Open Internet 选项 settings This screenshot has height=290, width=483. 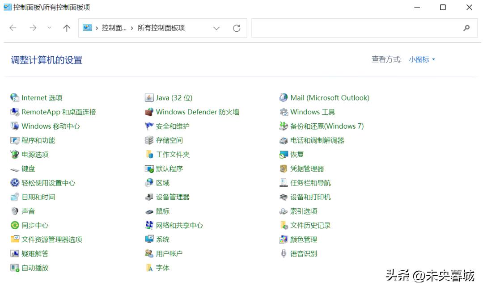click(42, 97)
